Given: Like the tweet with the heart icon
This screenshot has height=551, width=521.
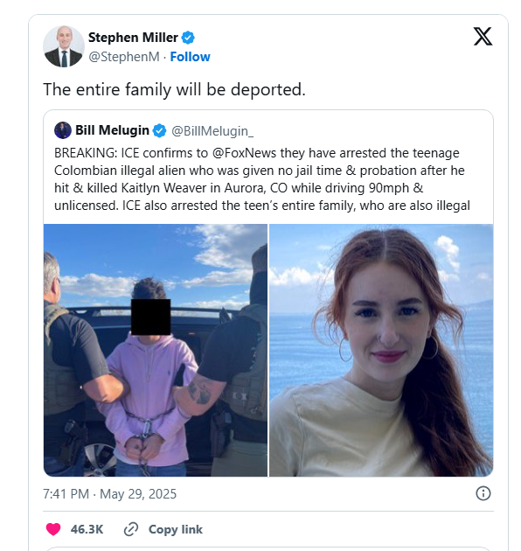Looking at the screenshot, I should point(53,529).
